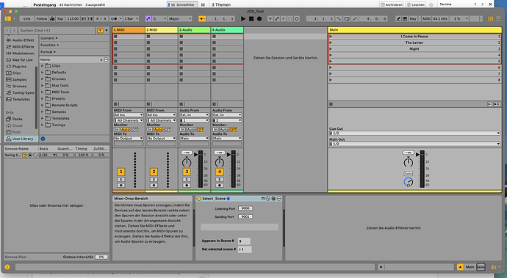Open the quantization '1 Bar' dropdown
Screen dimensions: 507x278
[132, 19]
